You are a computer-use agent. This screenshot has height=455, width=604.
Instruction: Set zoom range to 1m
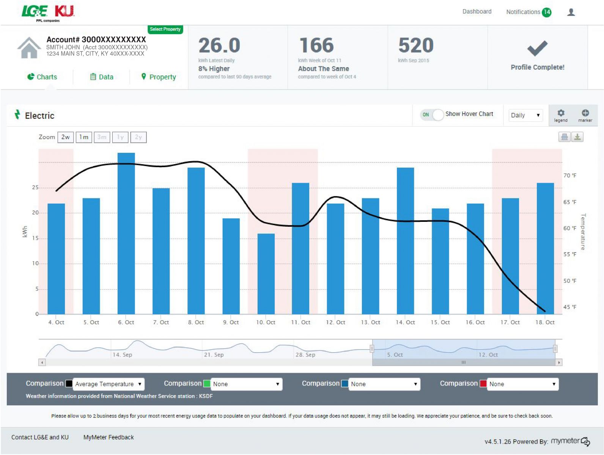point(84,137)
